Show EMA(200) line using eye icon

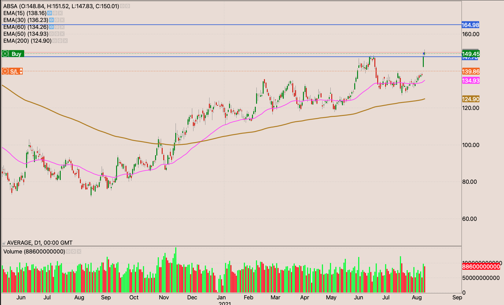[54, 41]
